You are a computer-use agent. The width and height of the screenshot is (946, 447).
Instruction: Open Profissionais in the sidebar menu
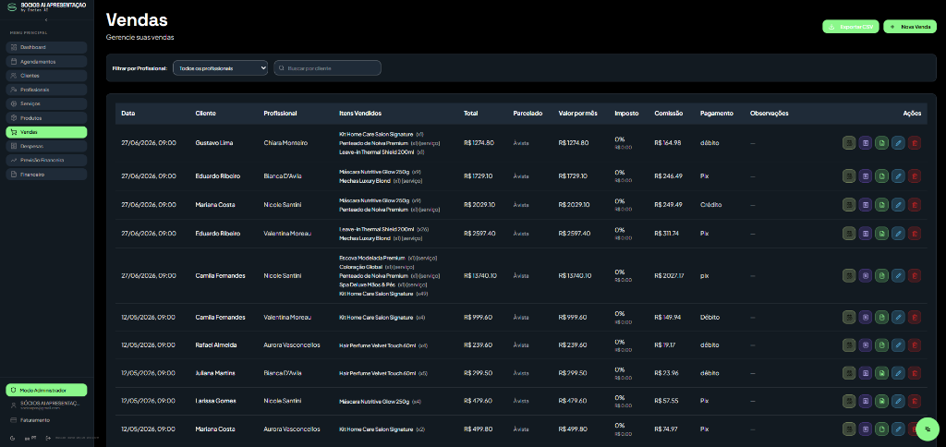[x=46, y=90]
